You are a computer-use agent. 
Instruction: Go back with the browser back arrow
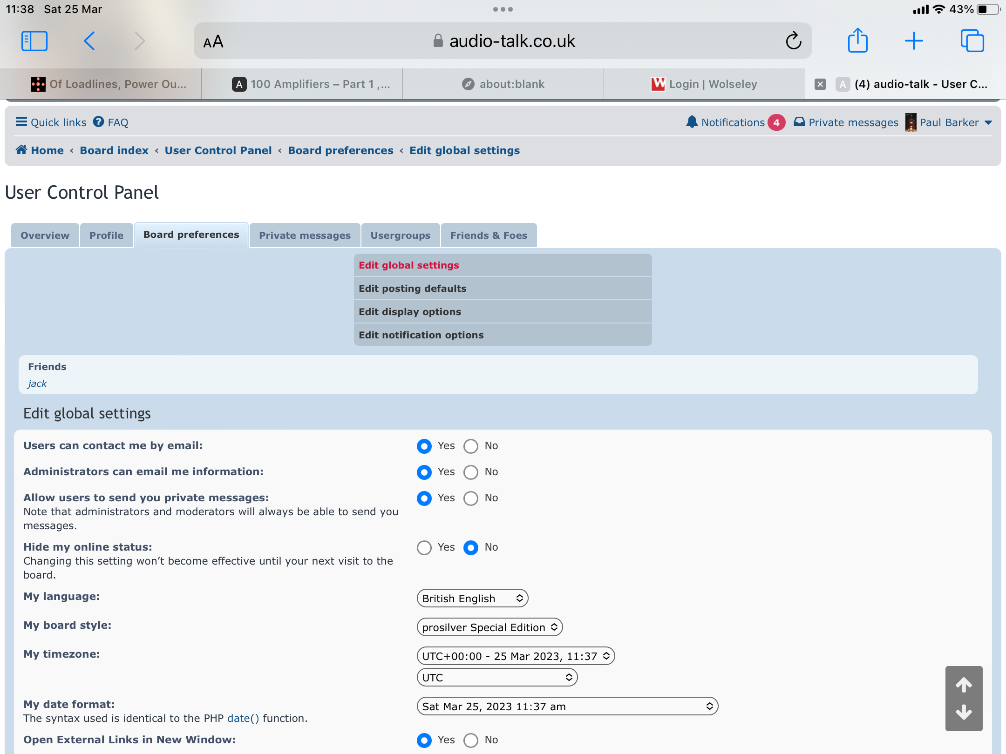pyautogui.click(x=89, y=41)
